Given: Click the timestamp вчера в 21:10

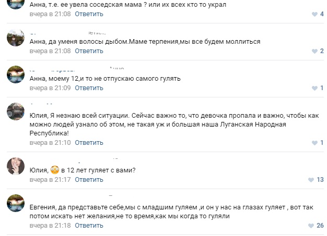Looking at the screenshot, I should (x=50, y=143).
